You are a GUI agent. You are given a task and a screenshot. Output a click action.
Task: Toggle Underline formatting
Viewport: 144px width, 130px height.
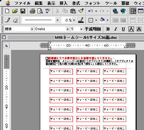[x=123, y=29]
